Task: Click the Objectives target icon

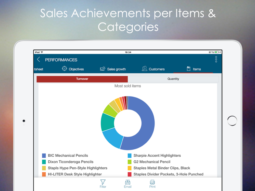Action: tap(65, 69)
